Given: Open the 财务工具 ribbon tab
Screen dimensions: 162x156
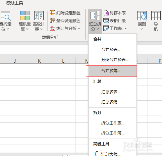Looking at the screenshot, I should 14,3.
